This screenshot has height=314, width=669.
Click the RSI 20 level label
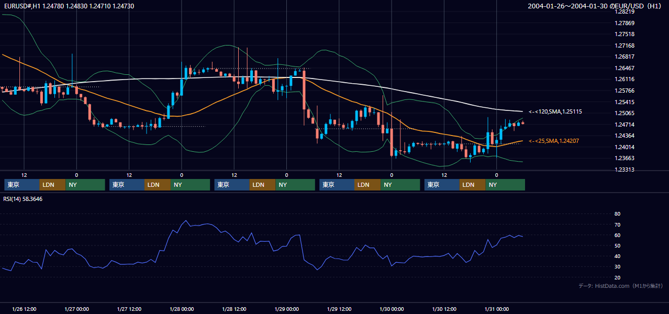[x=617, y=278]
